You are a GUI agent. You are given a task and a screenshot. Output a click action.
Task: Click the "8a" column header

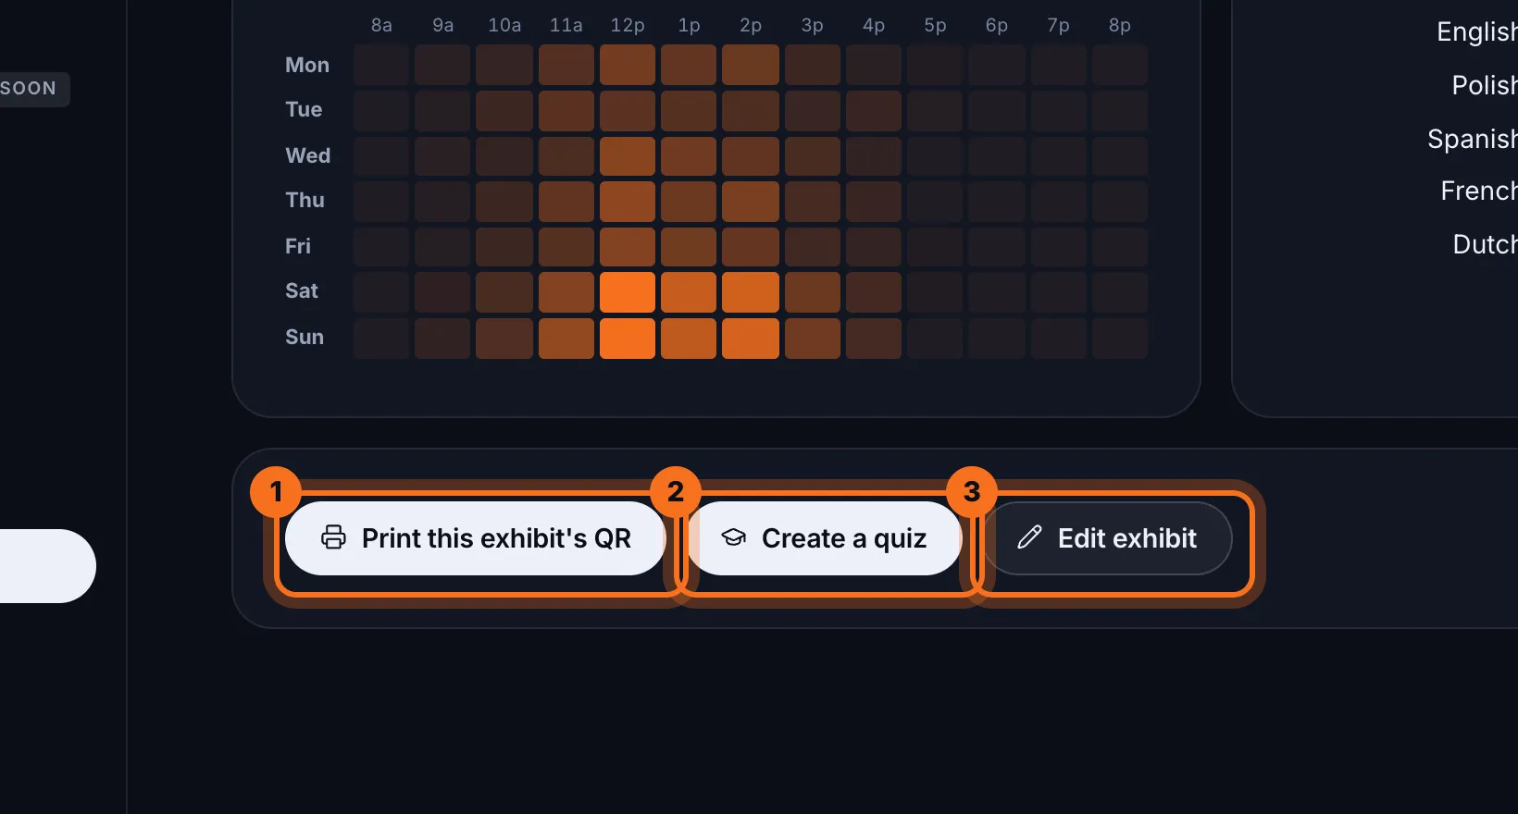click(x=381, y=25)
